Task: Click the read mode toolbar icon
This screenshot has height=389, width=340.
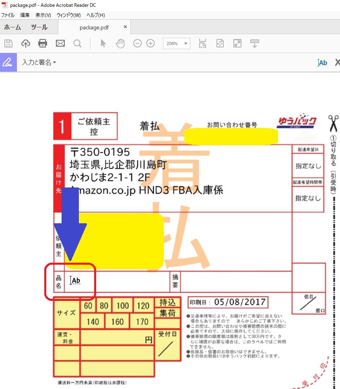Action: [254, 43]
